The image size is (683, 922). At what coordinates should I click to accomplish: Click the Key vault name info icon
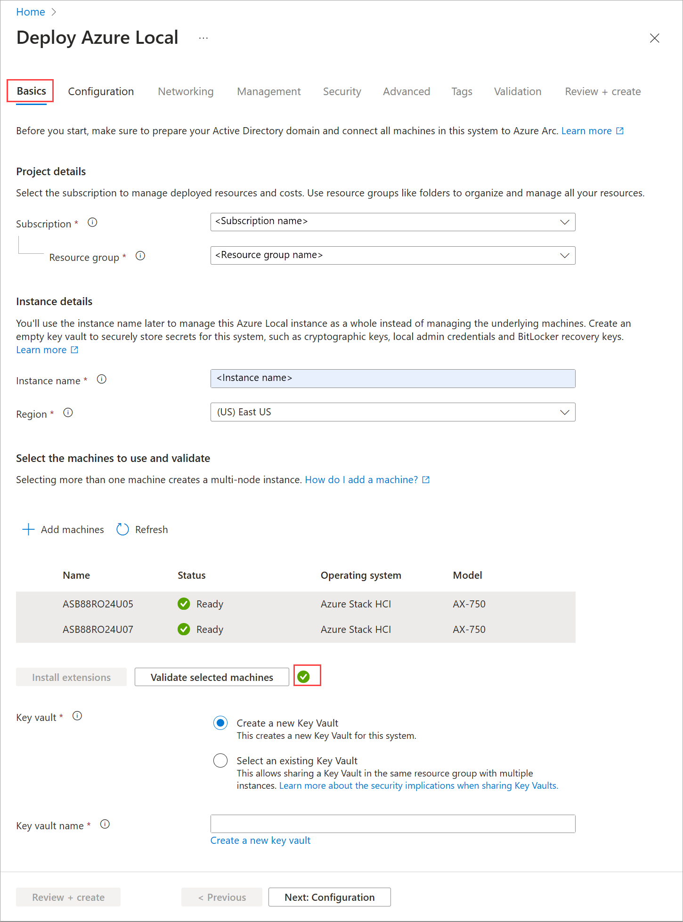105,825
